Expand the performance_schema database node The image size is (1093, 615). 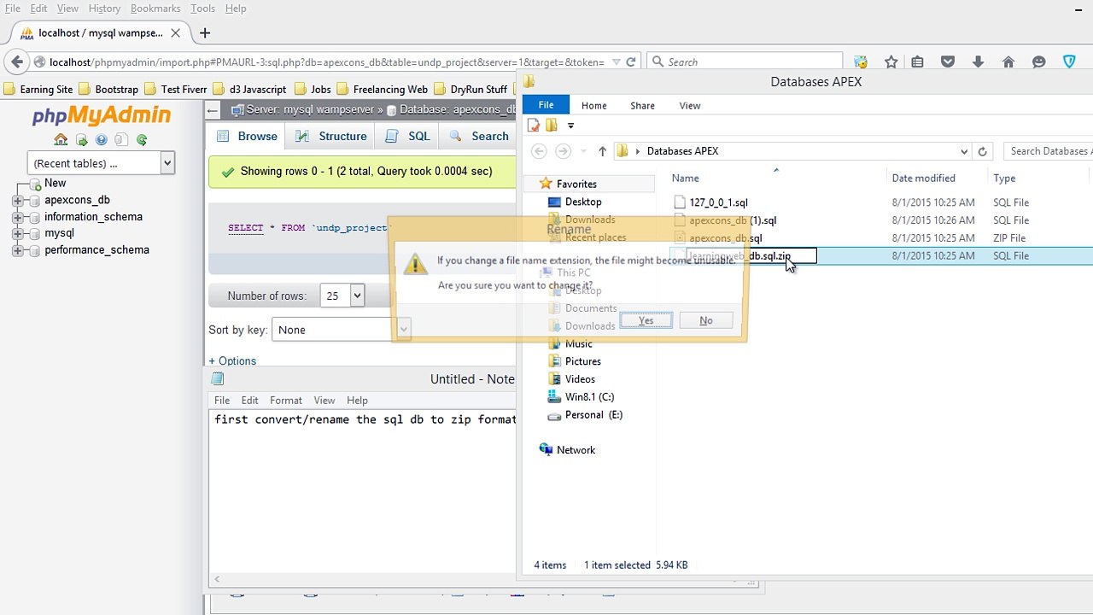tap(17, 250)
